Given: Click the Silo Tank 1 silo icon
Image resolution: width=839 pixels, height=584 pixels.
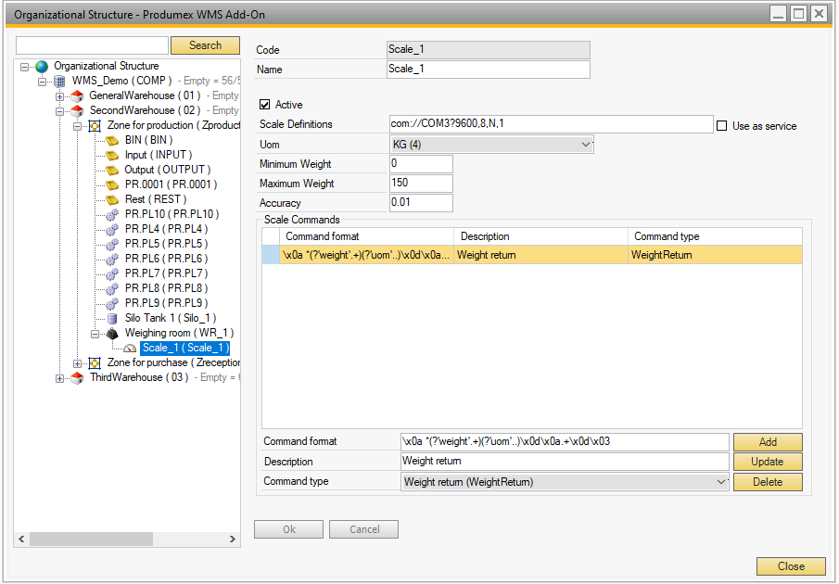Looking at the screenshot, I should pyautogui.click(x=112, y=318).
